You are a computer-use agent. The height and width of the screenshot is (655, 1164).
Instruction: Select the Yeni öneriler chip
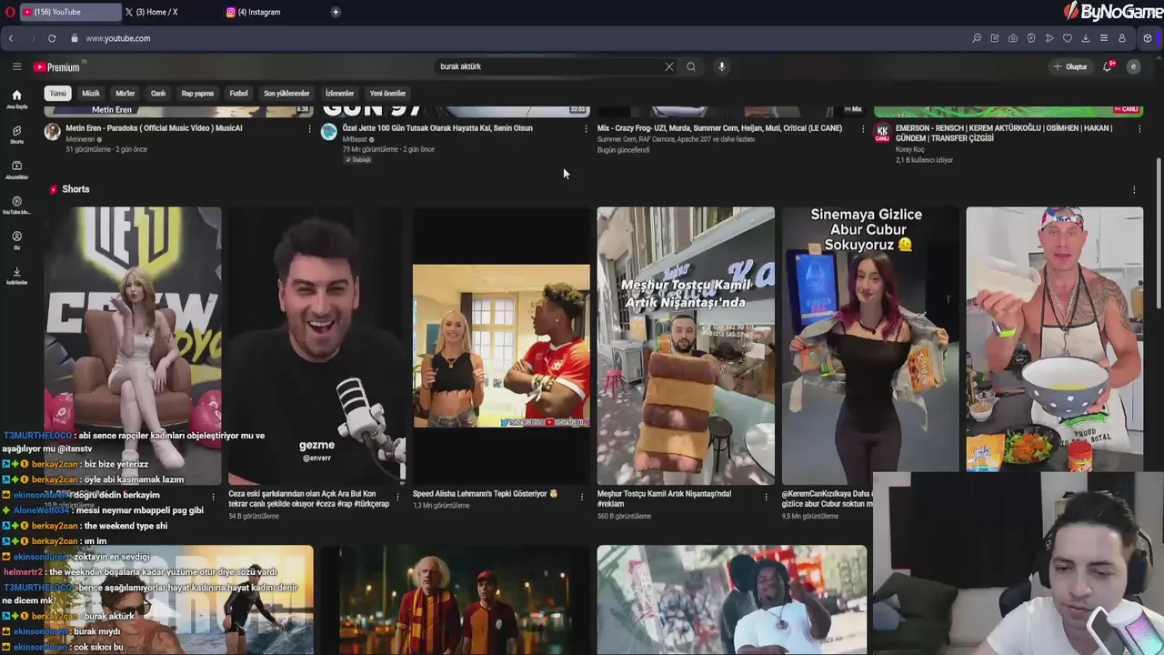point(387,93)
